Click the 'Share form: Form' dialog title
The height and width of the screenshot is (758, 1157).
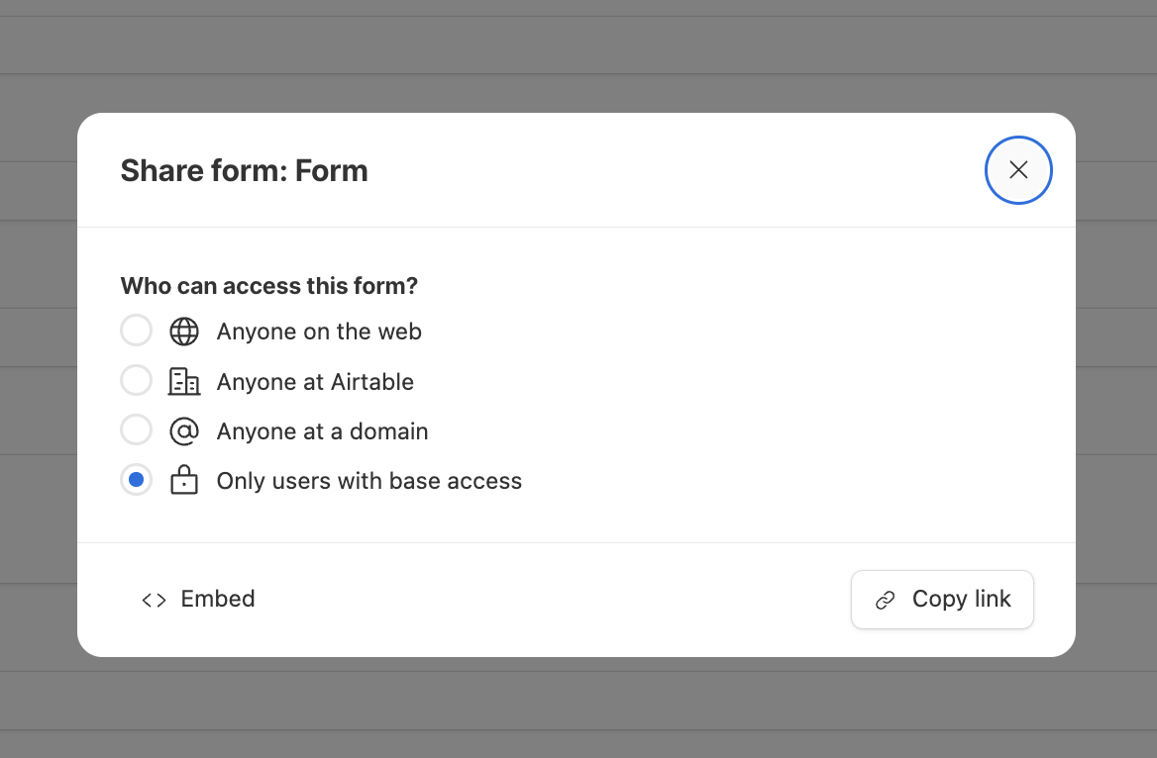(x=244, y=170)
